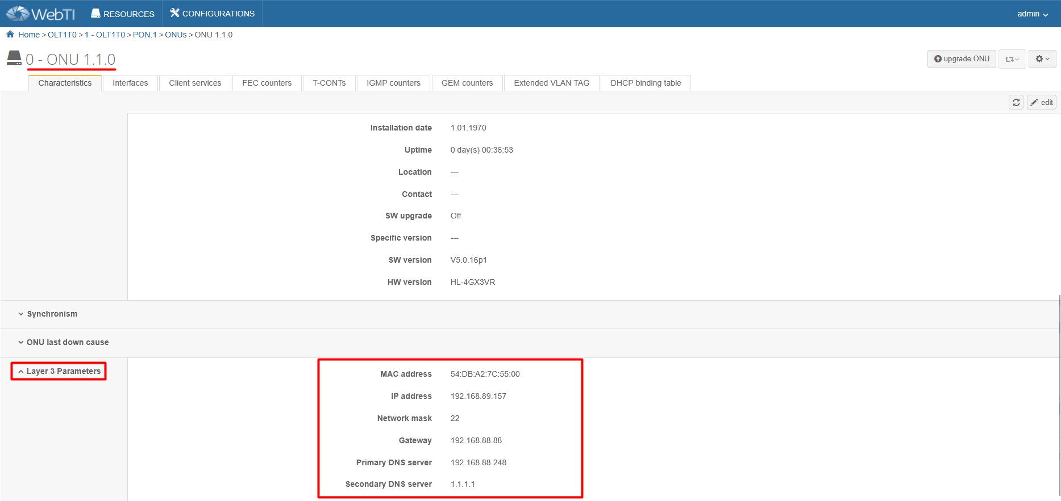Switch to the Interfaces tab
This screenshot has height=501, width=1061.
pos(130,83)
